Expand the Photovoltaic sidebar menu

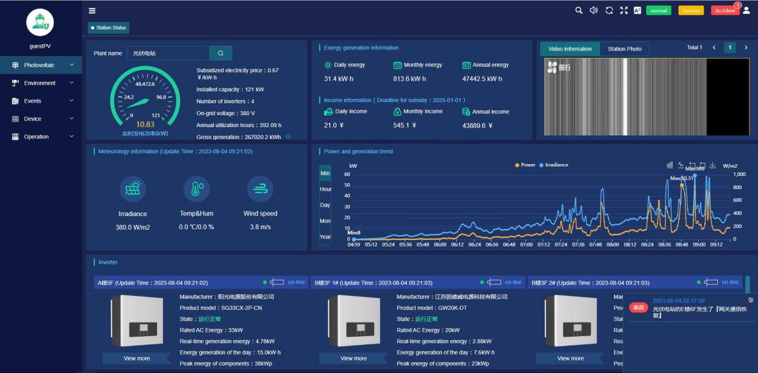click(40, 64)
